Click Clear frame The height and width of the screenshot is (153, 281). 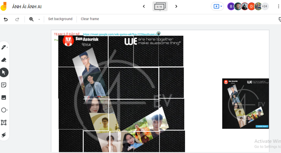(90, 19)
